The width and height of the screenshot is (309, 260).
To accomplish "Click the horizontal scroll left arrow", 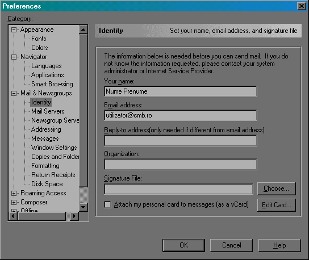I will pyautogui.click(x=13, y=216).
